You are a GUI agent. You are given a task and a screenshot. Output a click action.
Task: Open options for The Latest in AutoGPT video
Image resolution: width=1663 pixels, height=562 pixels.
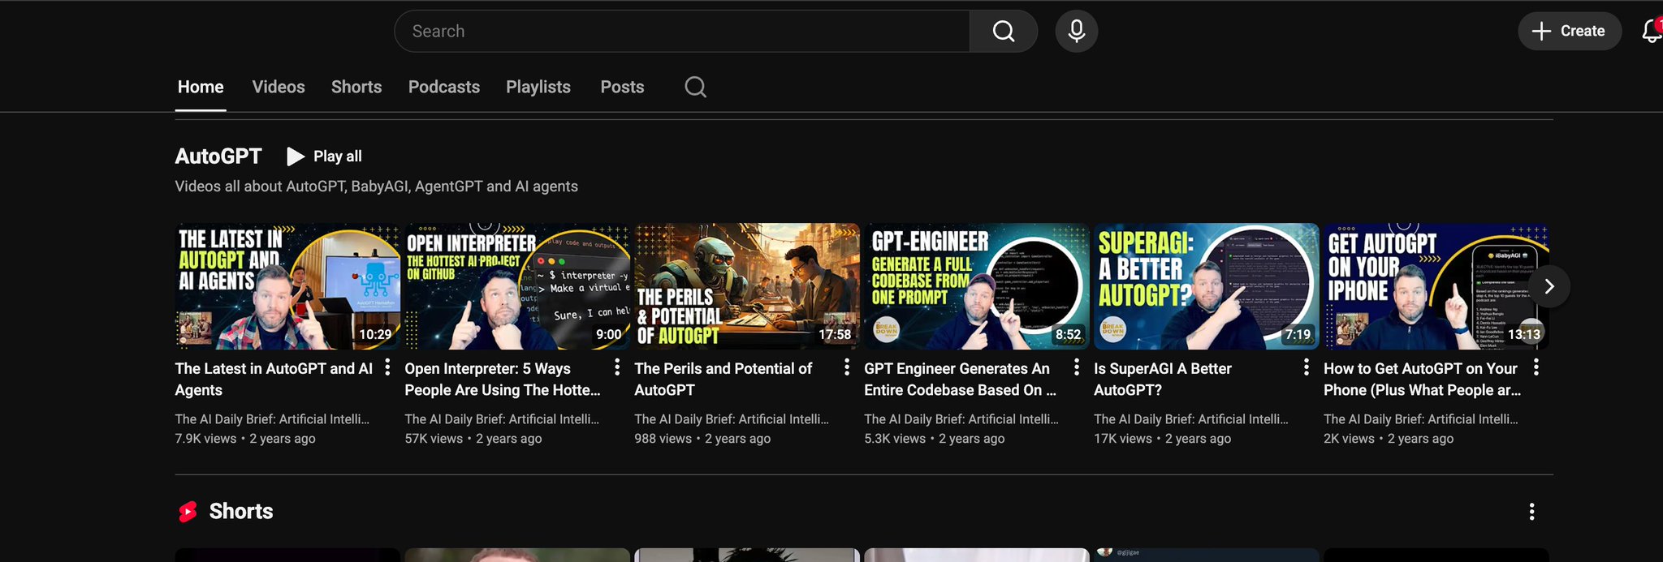[387, 367]
